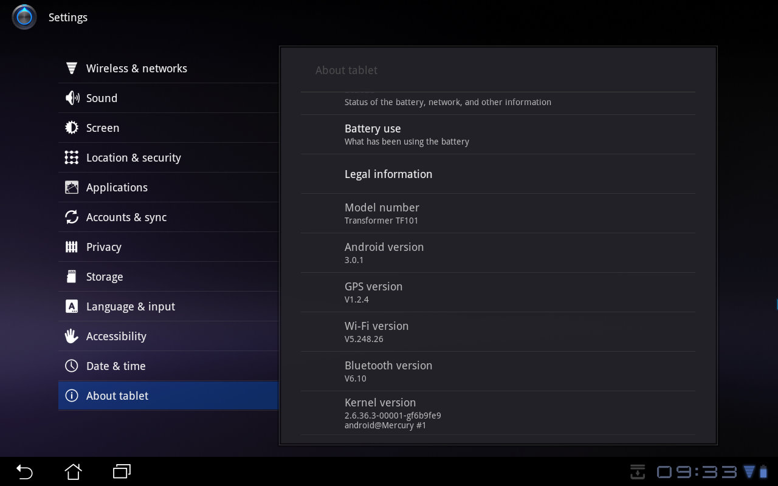
Task: Open Wireless & networks settings
Action: [x=168, y=68]
